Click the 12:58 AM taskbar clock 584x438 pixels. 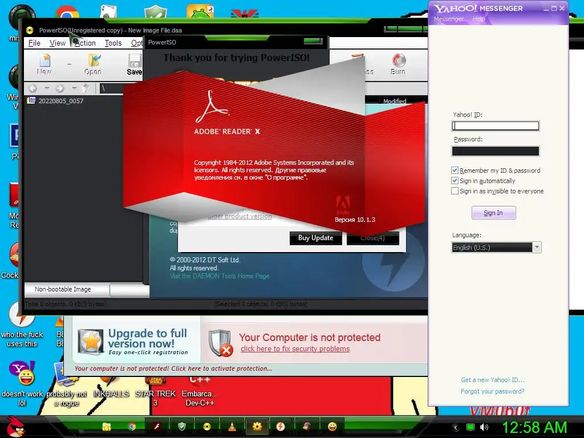(534, 427)
